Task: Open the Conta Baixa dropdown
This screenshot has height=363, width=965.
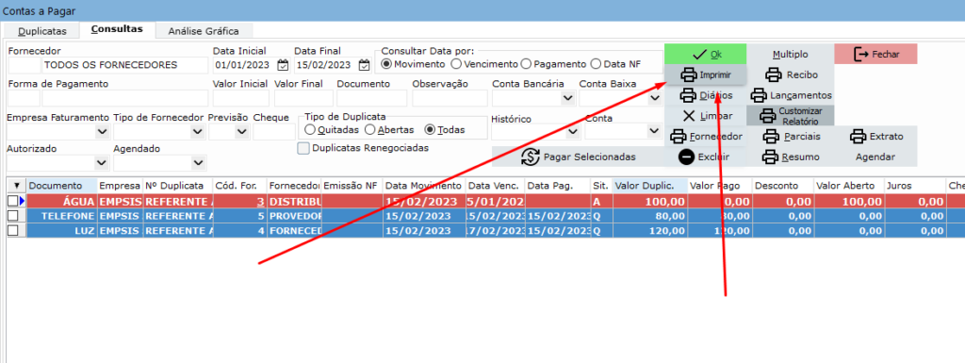Action: [x=654, y=98]
